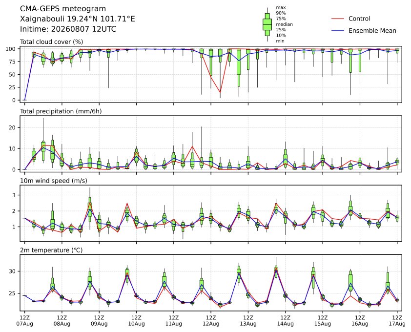
Task: Click the '90%' label in boxplot legend
Action: [281, 13]
